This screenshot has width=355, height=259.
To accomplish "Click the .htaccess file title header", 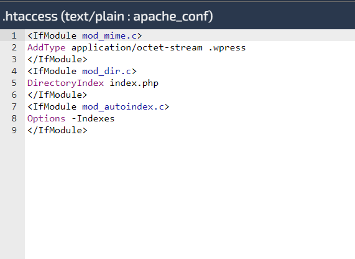I will click(108, 16).
